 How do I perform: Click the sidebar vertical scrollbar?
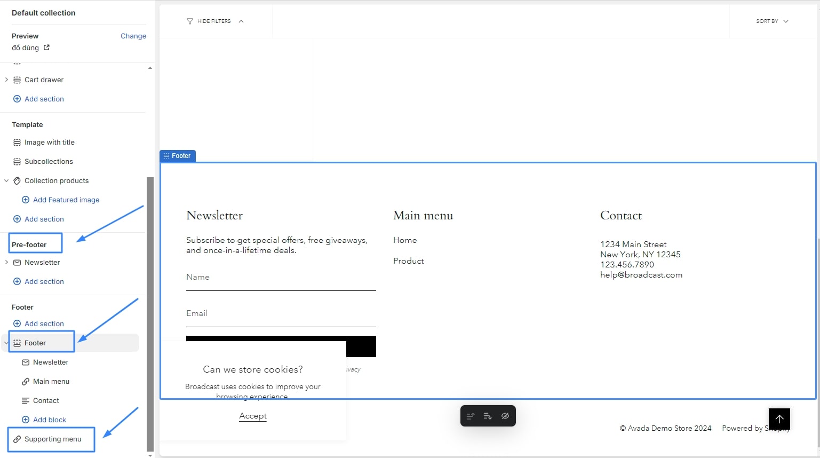pos(150,314)
